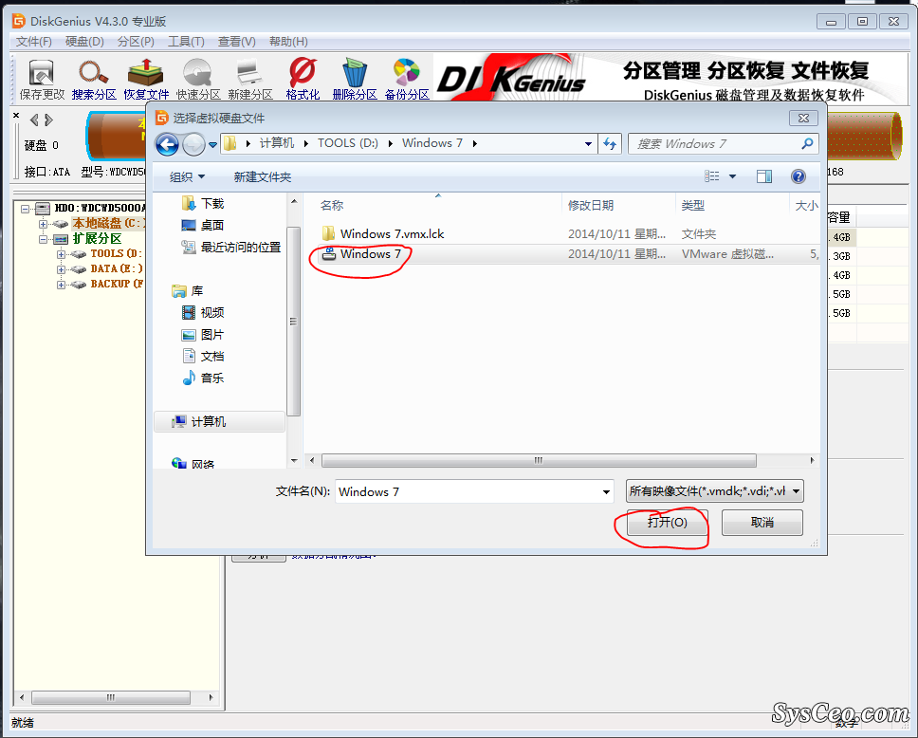918x738 pixels.
Task: Open the View (查看) menu
Action: pyautogui.click(x=236, y=42)
